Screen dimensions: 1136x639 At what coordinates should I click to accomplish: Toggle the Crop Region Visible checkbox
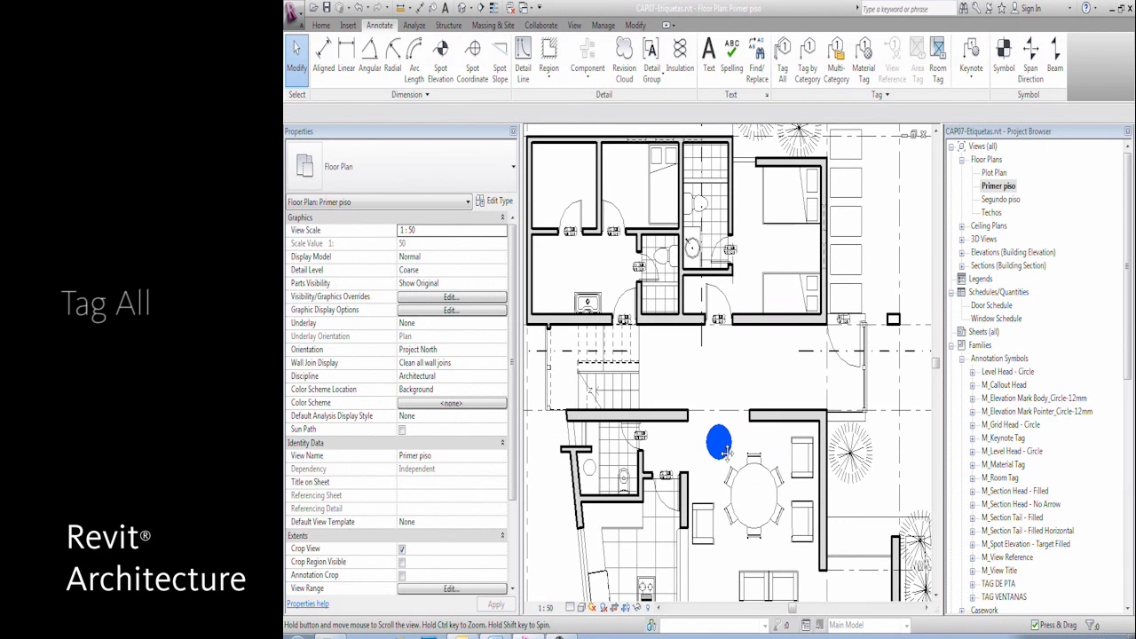(402, 563)
